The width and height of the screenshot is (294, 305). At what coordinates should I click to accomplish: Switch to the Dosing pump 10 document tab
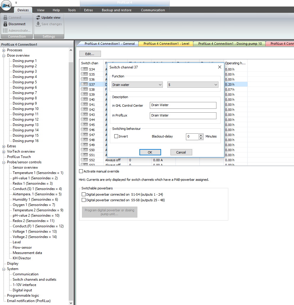pos(230,44)
